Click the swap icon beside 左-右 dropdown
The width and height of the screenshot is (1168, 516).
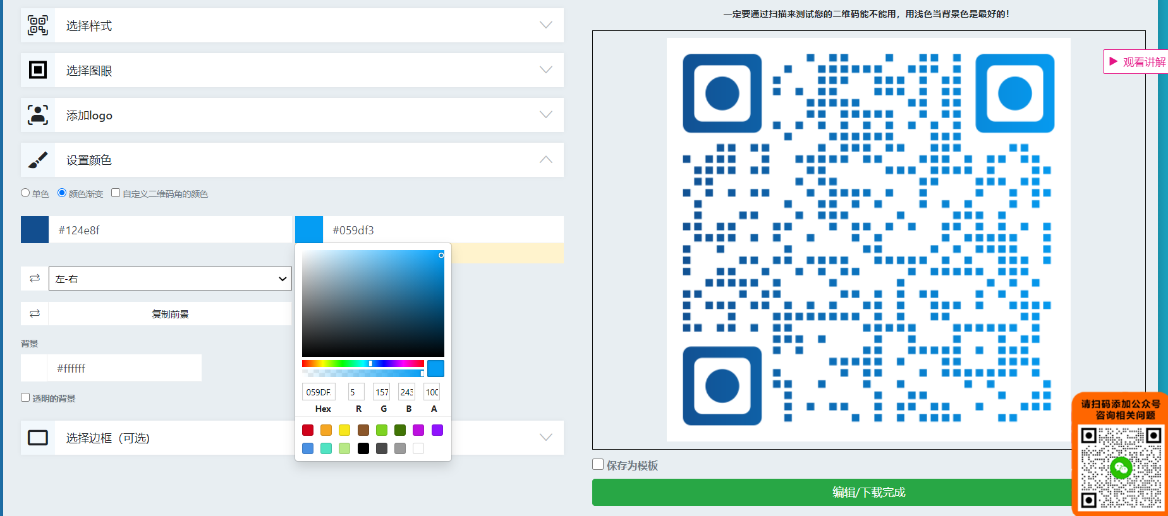[35, 279]
